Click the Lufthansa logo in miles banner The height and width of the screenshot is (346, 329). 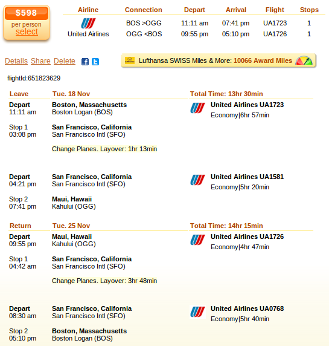130,60
